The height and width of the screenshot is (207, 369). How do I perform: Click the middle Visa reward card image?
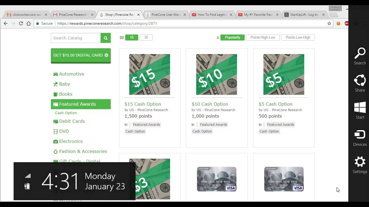coord(216,179)
